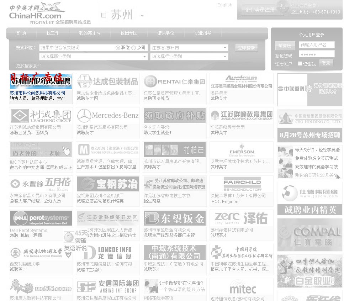Screen dimensions: 344x301
Task: Open the 猎头职位 nav tab
Action: [166, 33]
